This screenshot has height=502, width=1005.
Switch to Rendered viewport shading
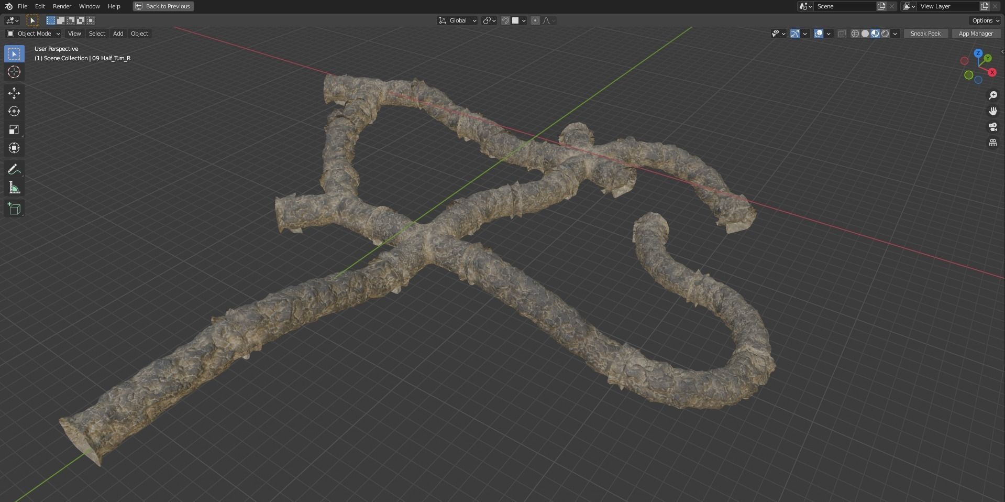[x=885, y=34]
